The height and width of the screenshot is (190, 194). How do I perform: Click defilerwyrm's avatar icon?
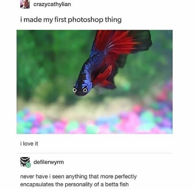tap(25, 162)
